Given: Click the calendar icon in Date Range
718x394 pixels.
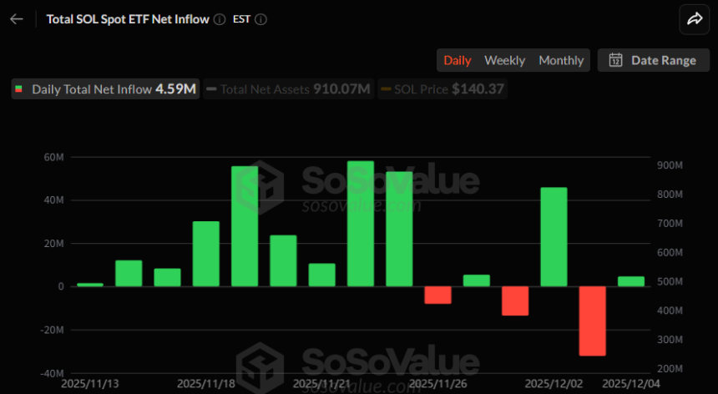Looking at the screenshot, I should tap(616, 60).
